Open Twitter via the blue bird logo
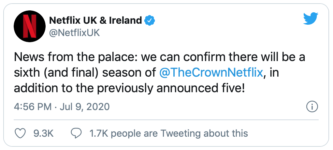 [311, 19]
